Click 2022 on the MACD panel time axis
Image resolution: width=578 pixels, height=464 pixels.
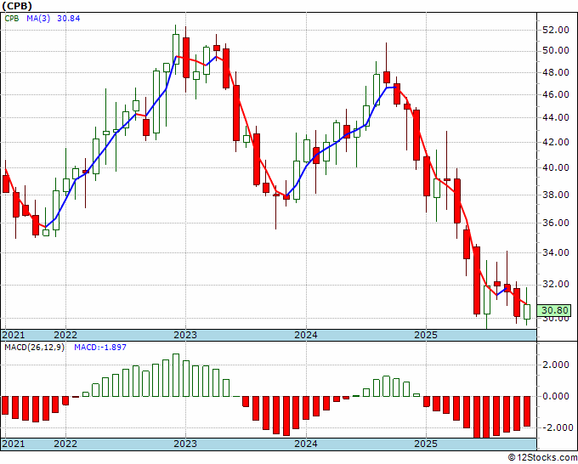tap(65, 444)
